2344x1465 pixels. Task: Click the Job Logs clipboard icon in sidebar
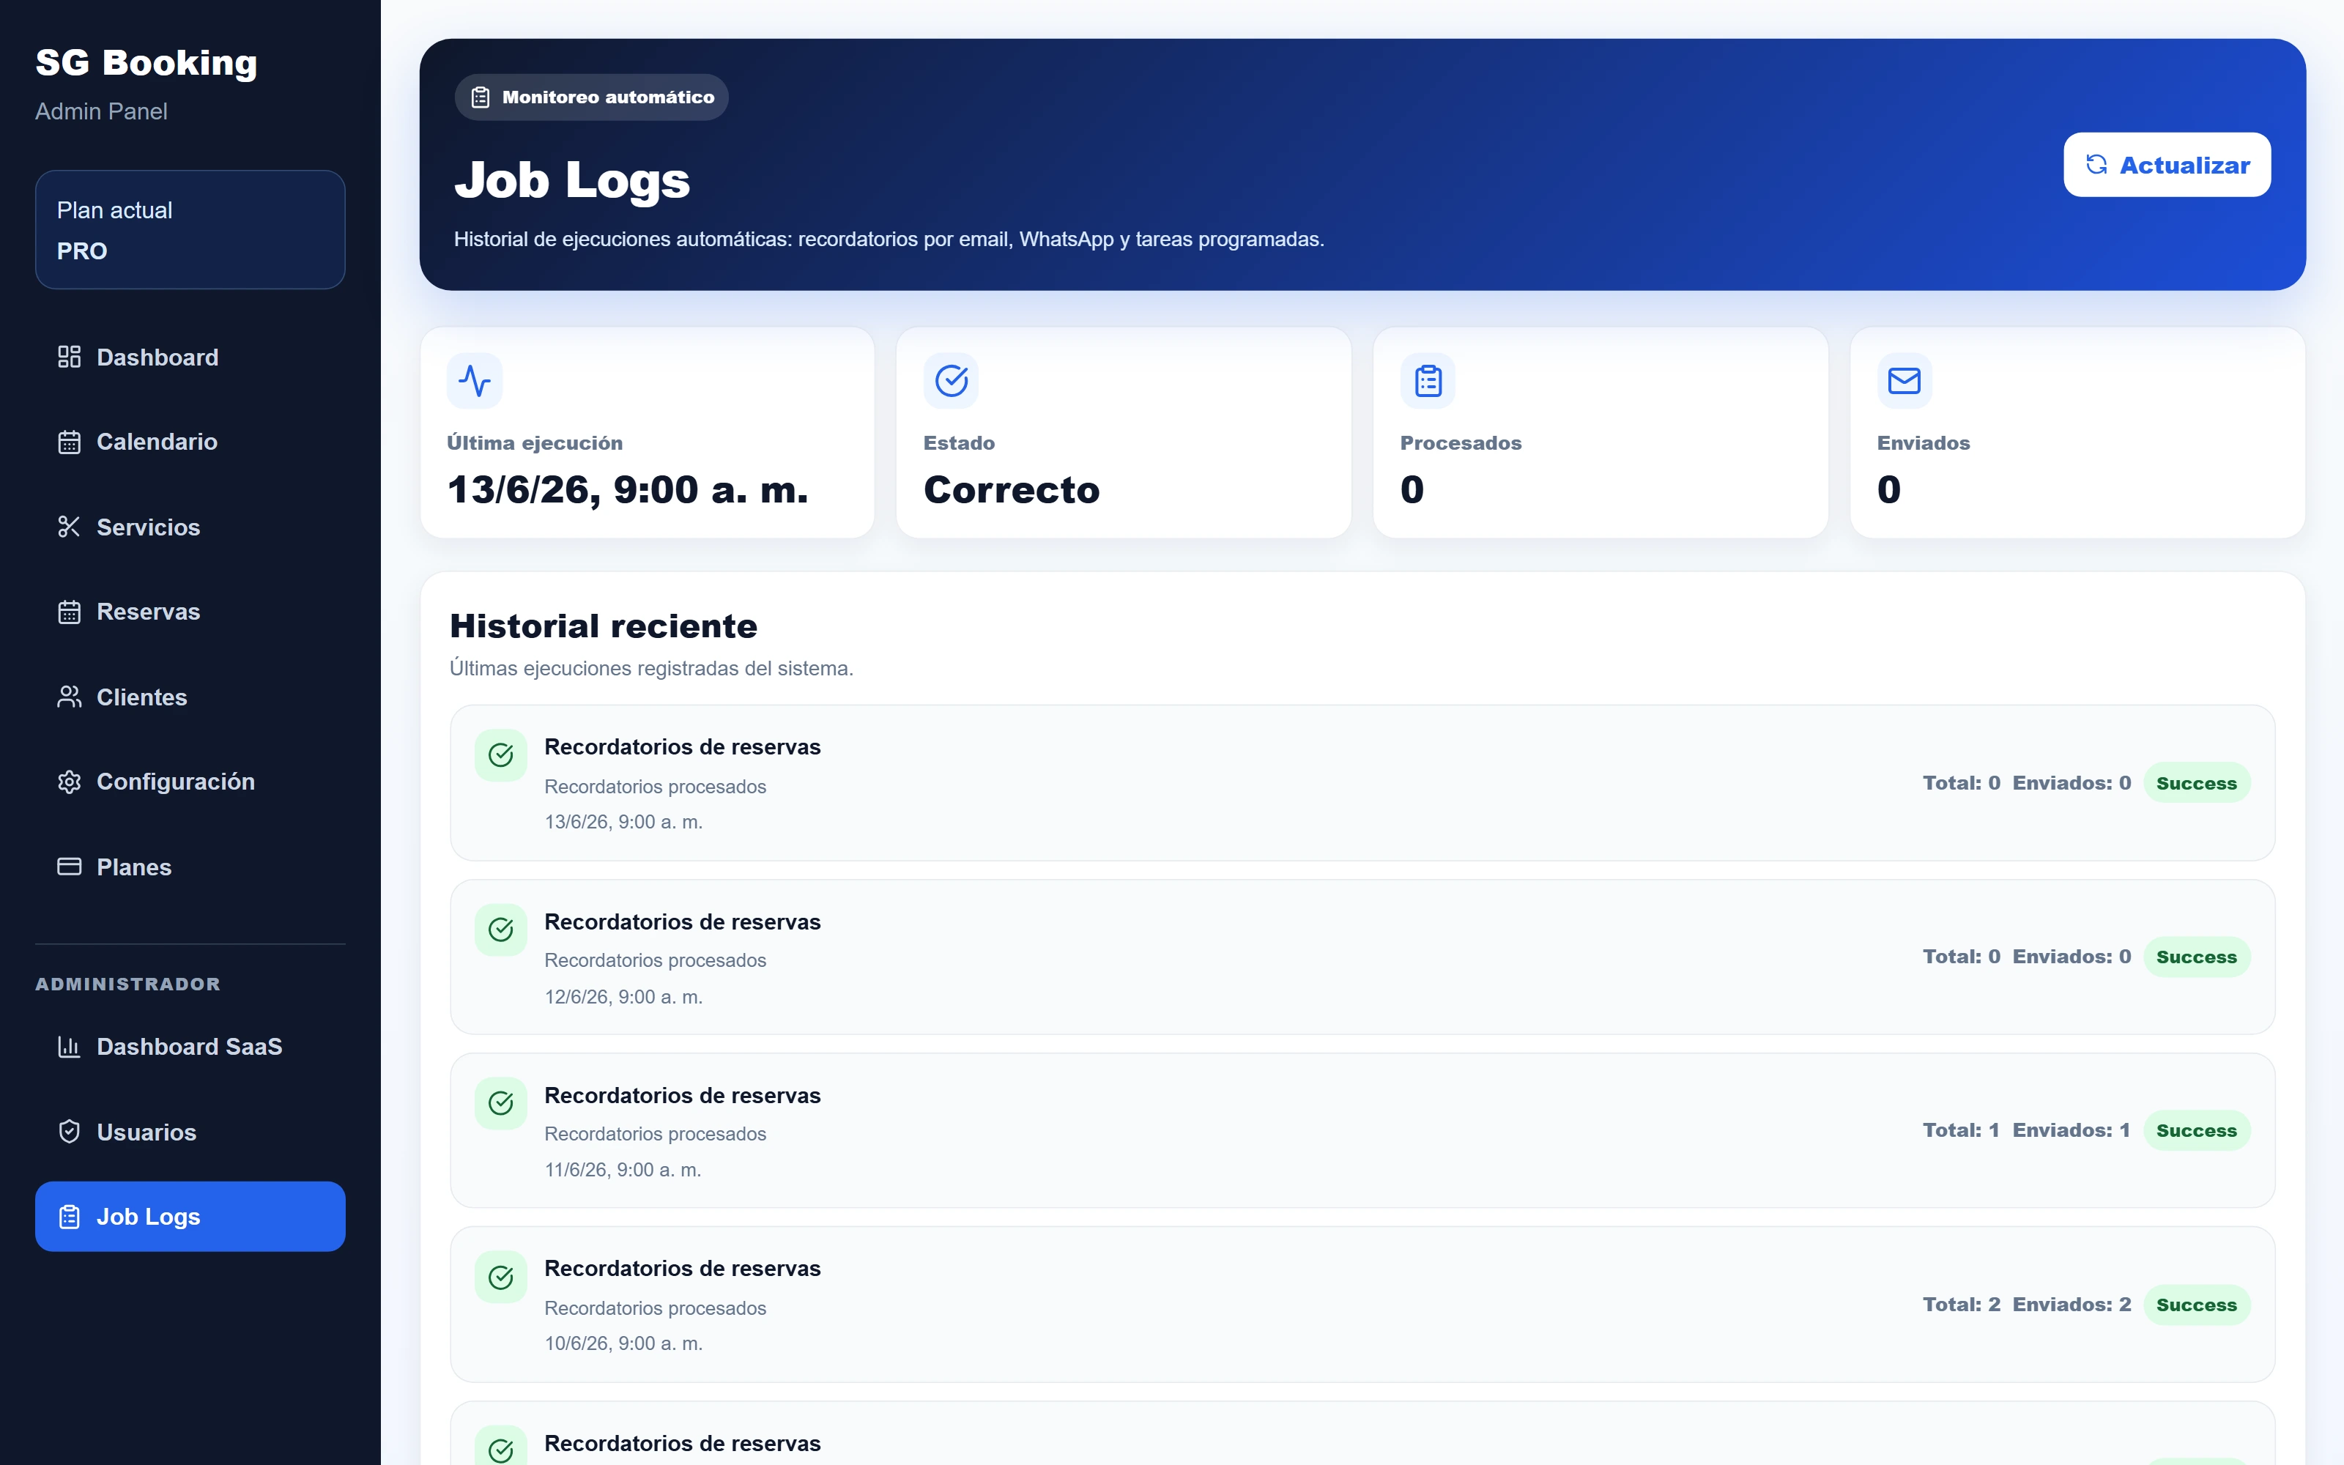tap(69, 1216)
